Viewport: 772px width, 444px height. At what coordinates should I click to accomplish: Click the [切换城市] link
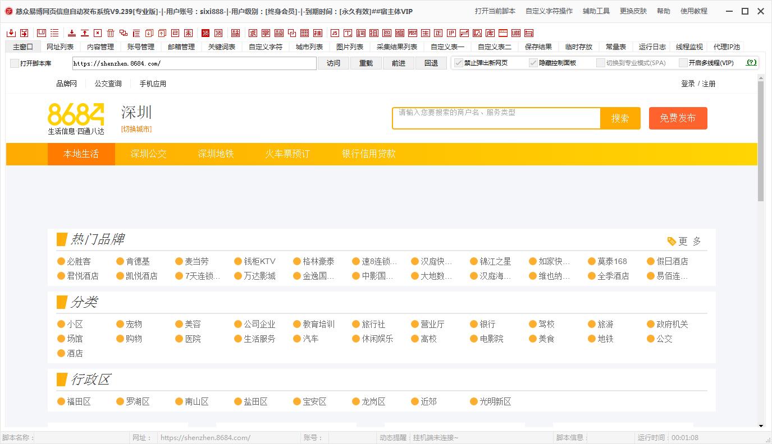136,129
